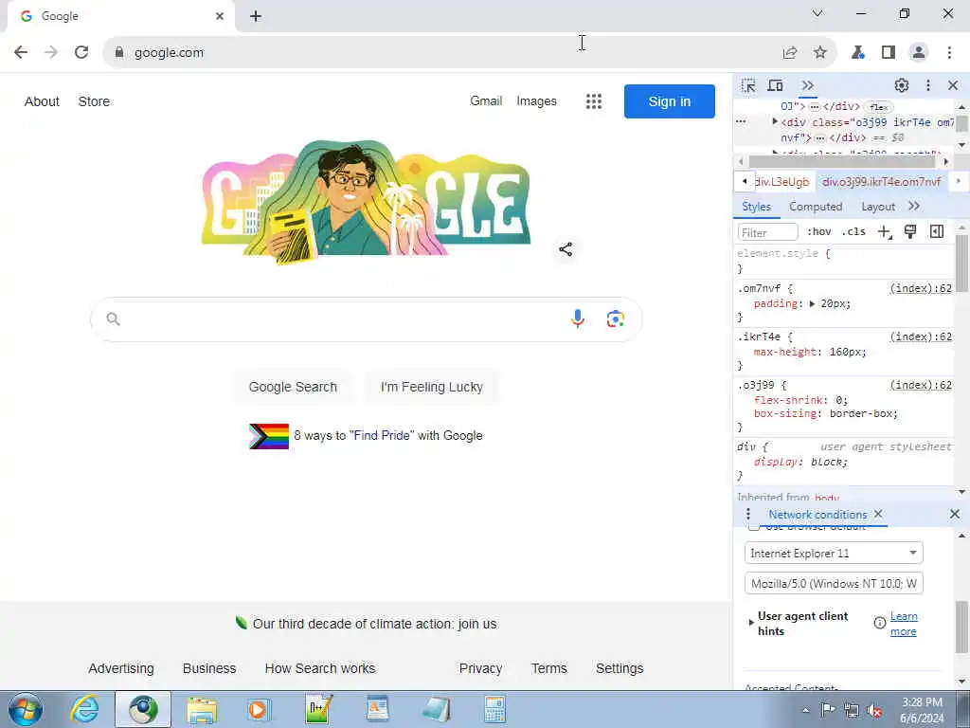The height and width of the screenshot is (728, 970).
Task: Open the (index):62 source for .om7nvf
Action: pos(921,288)
